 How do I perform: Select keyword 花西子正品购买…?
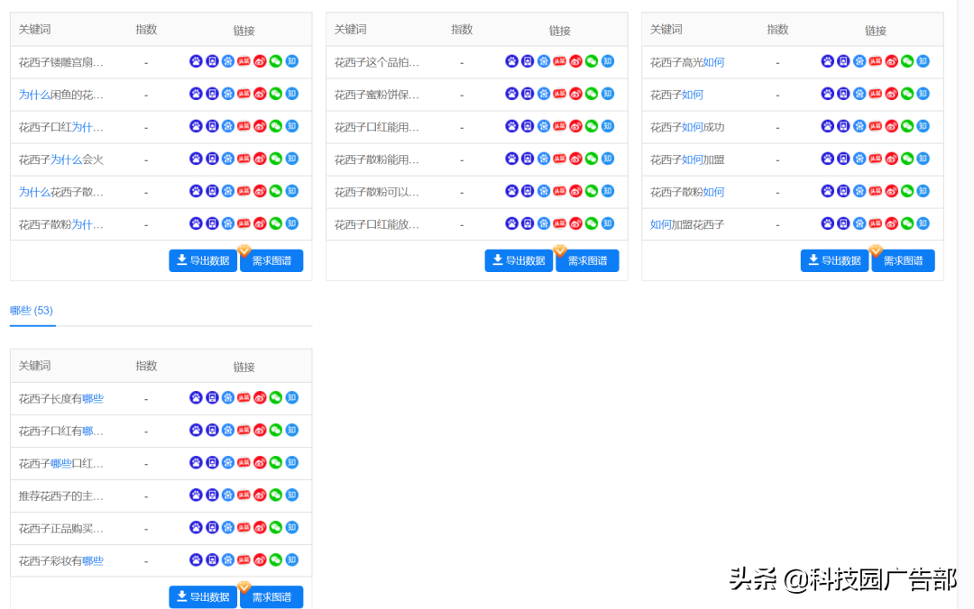point(61,528)
